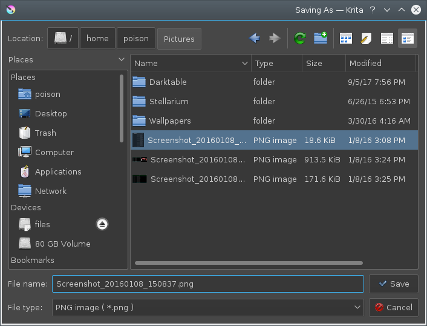The height and width of the screenshot is (326, 427).
Task: Open the File type dropdown
Action: [x=208, y=307]
